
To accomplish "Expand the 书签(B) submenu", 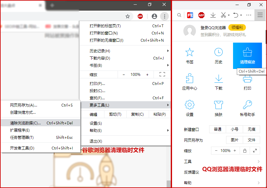I will point(168,65).
